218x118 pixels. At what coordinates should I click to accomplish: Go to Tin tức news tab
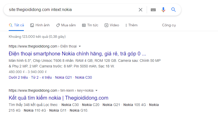point(90,25)
